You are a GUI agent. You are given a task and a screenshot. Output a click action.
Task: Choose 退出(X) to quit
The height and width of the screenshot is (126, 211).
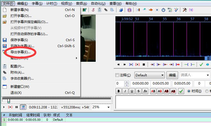[41, 93]
